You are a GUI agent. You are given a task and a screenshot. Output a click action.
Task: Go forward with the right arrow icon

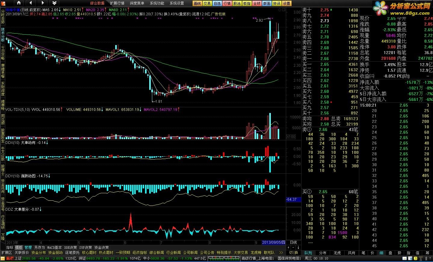point(42,3)
